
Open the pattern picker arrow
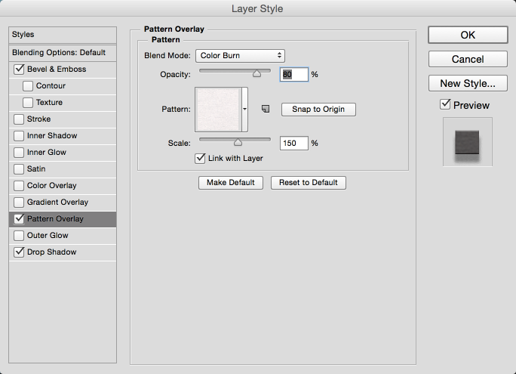click(245, 109)
